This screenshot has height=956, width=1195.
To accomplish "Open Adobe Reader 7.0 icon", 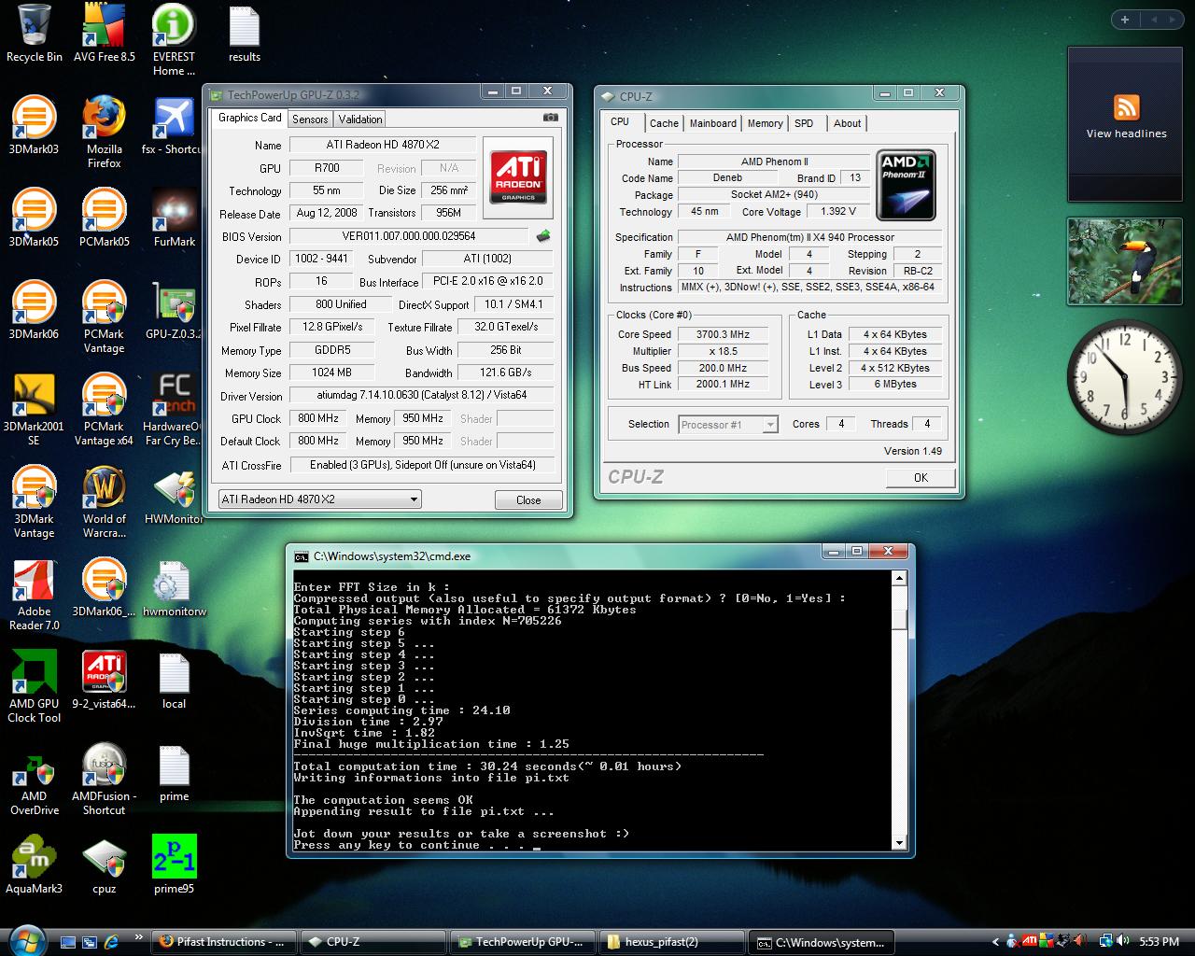I will click(x=34, y=595).
